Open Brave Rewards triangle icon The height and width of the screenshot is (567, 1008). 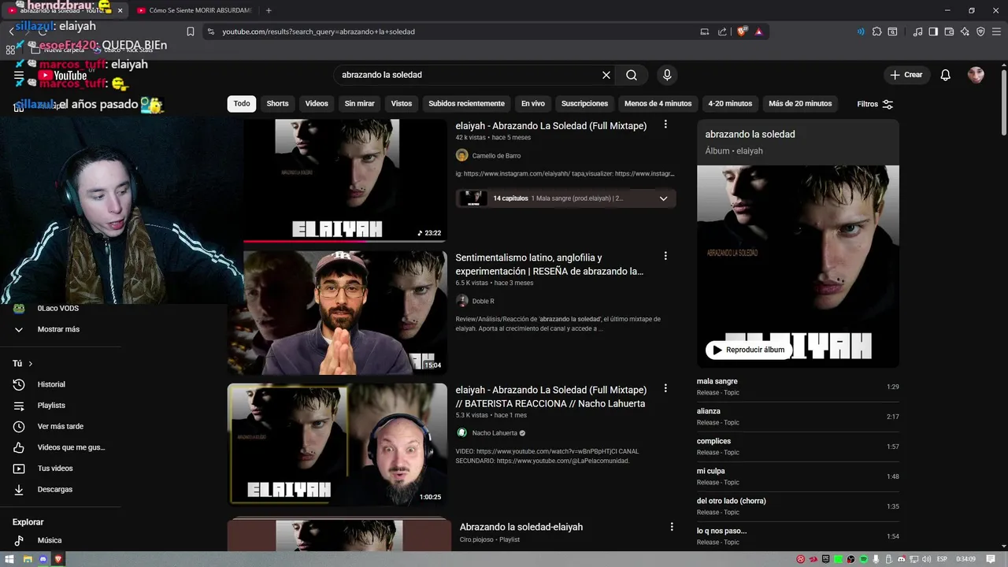tap(758, 31)
